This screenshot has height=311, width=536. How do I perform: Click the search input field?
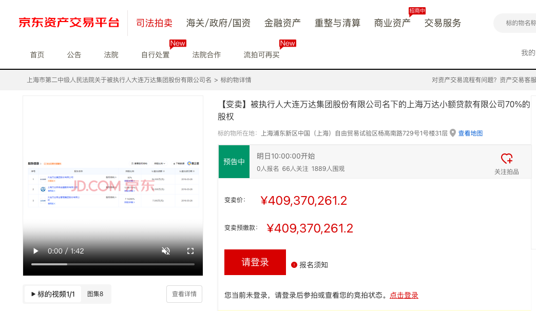coord(516,23)
